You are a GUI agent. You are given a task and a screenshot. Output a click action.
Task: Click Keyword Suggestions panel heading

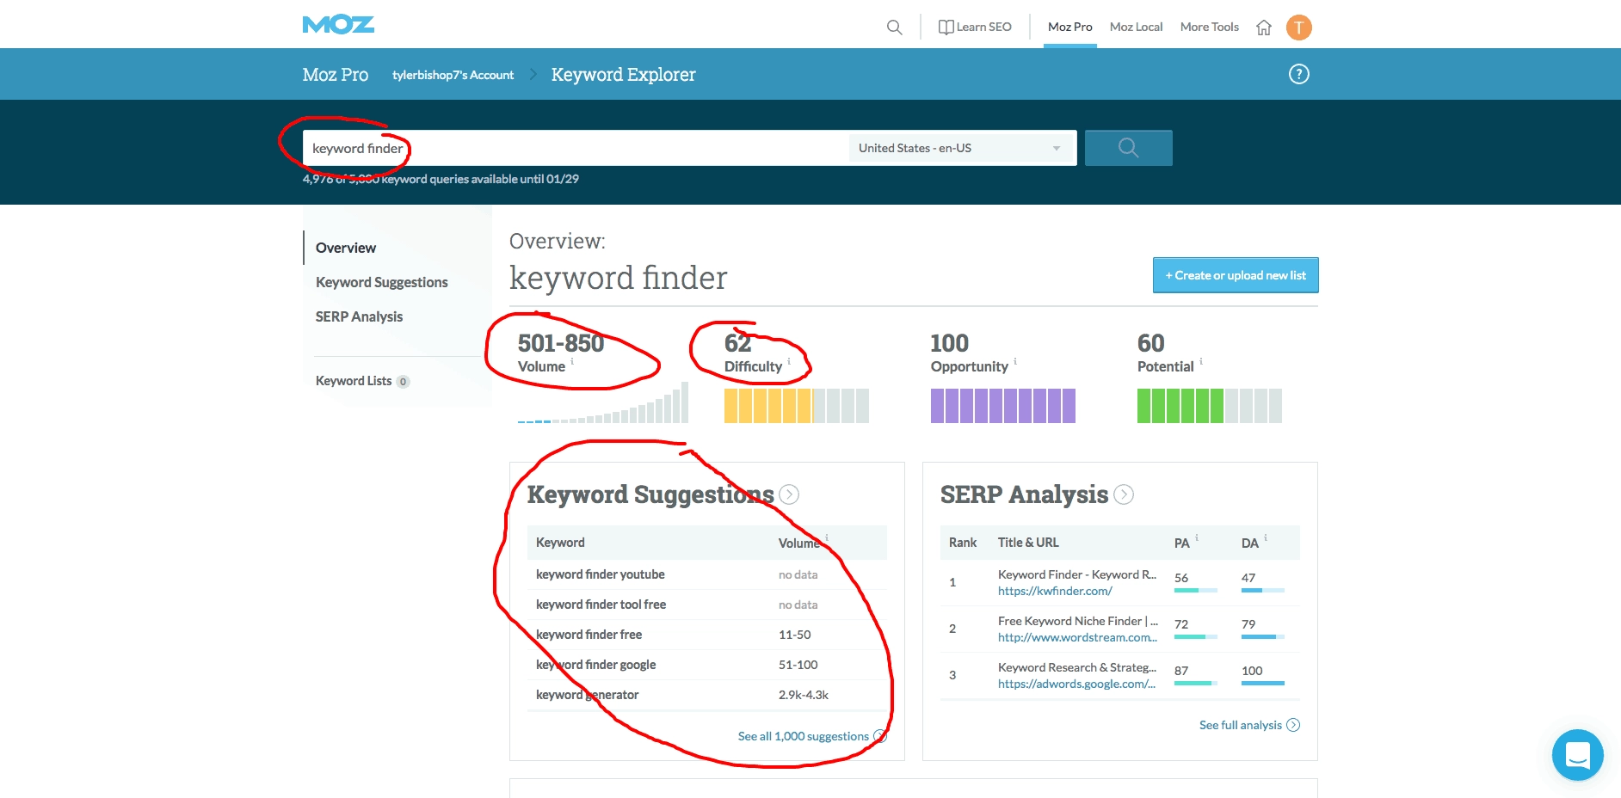650,494
